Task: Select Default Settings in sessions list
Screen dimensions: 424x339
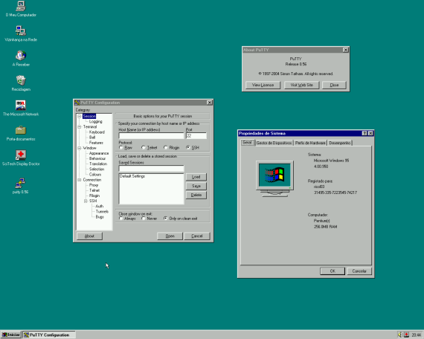Action: coord(132,176)
